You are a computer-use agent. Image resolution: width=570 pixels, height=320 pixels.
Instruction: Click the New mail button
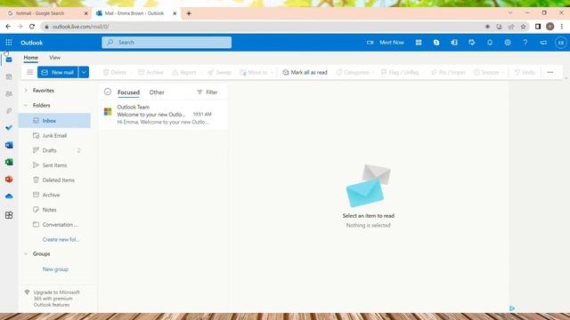pyautogui.click(x=57, y=72)
